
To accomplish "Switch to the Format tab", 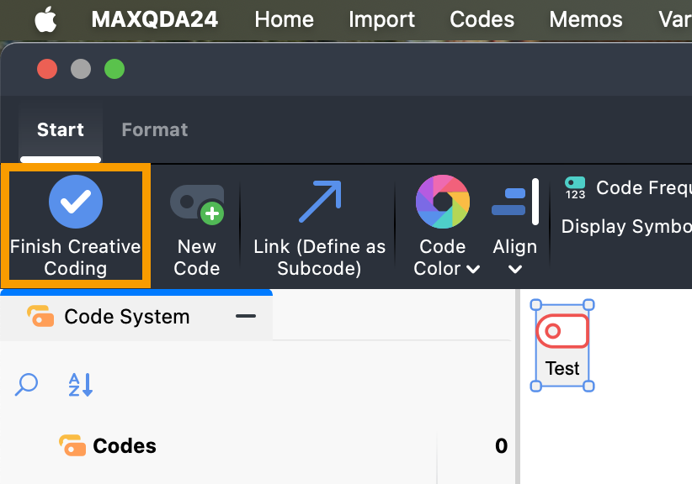I will point(155,129).
